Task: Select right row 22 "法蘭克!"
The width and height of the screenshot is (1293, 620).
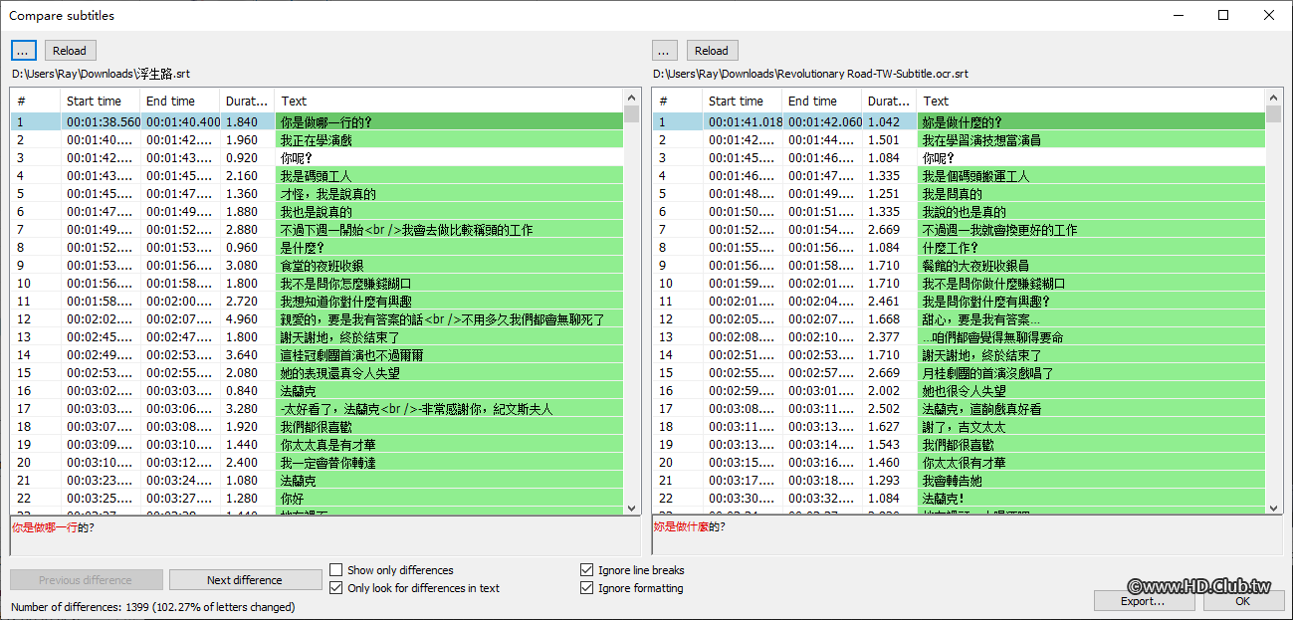Action: tap(960, 499)
